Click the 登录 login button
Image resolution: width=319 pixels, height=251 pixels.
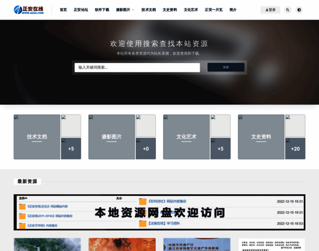click(270, 10)
